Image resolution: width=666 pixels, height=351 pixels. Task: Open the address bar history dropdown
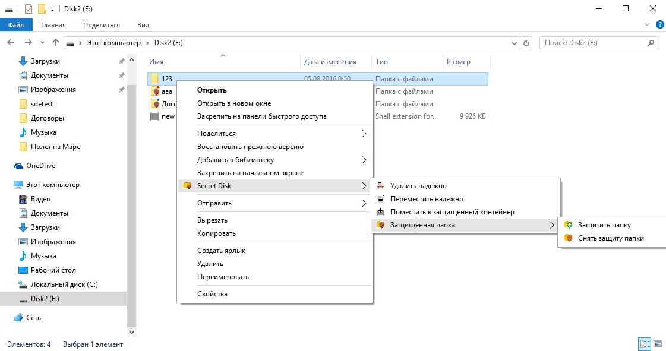tap(513, 42)
